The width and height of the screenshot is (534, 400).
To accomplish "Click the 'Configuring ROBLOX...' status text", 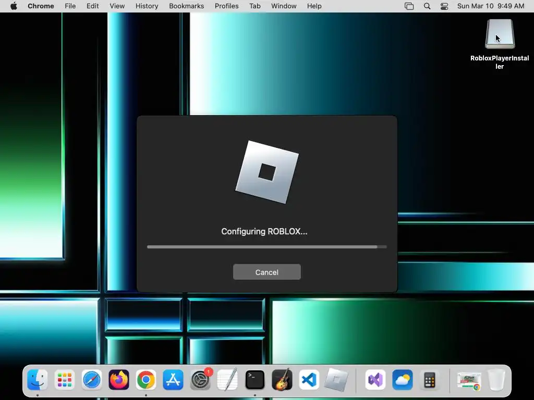I will click(264, 232).
